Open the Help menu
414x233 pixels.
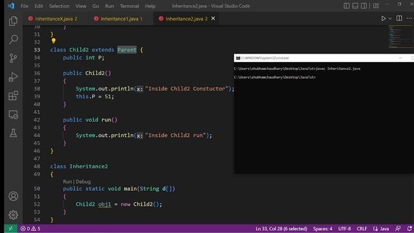coord(150,6)
